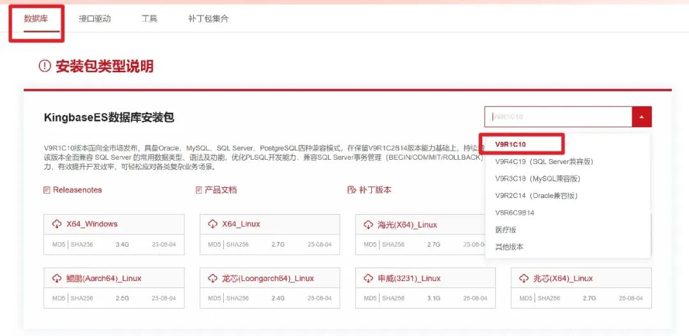Choose V9R3C18 (MySQL兼容版) option
This screenshot has width=689, height=336.
coord(537,179)
